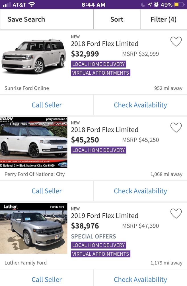Tap the Do Not Disturb moon icon

coord(143,5)
